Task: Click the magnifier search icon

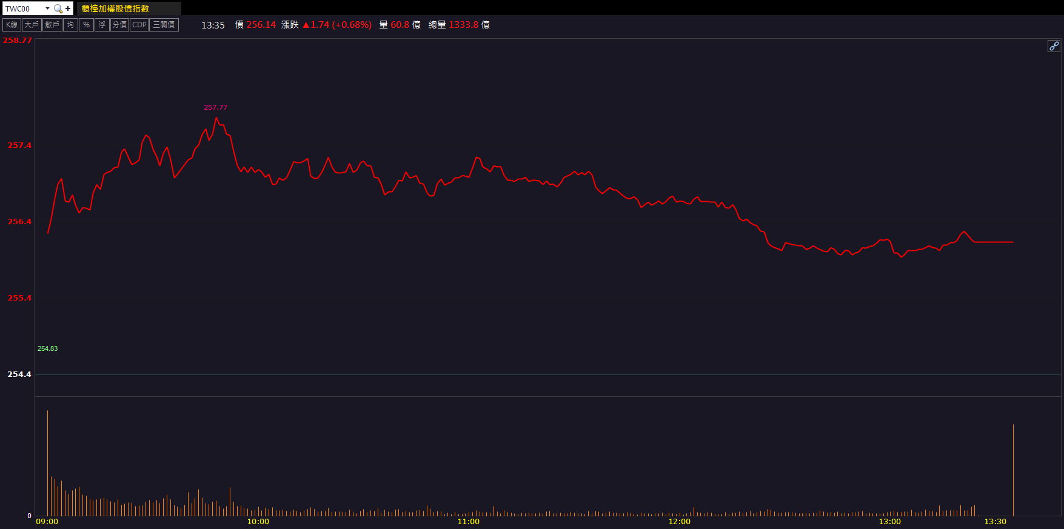Action: click(x=58, y=8)
